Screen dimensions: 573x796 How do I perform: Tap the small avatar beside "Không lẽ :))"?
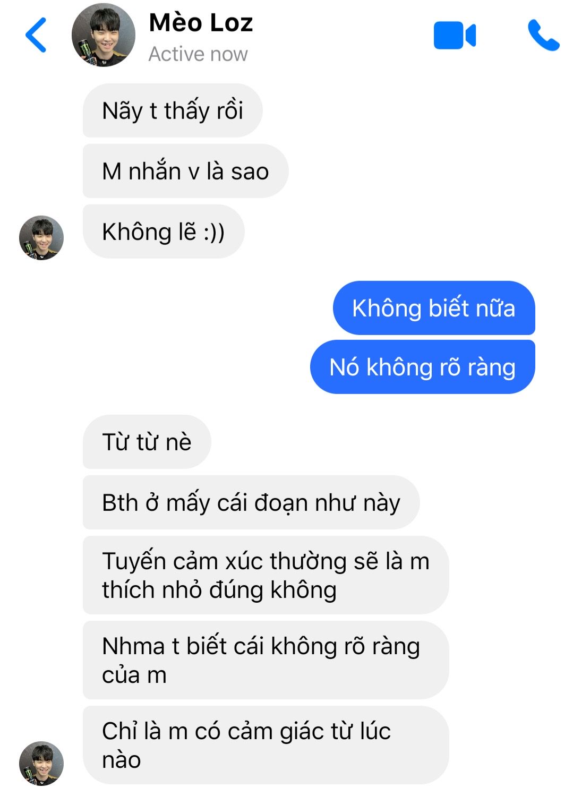[x=41, y=237]
